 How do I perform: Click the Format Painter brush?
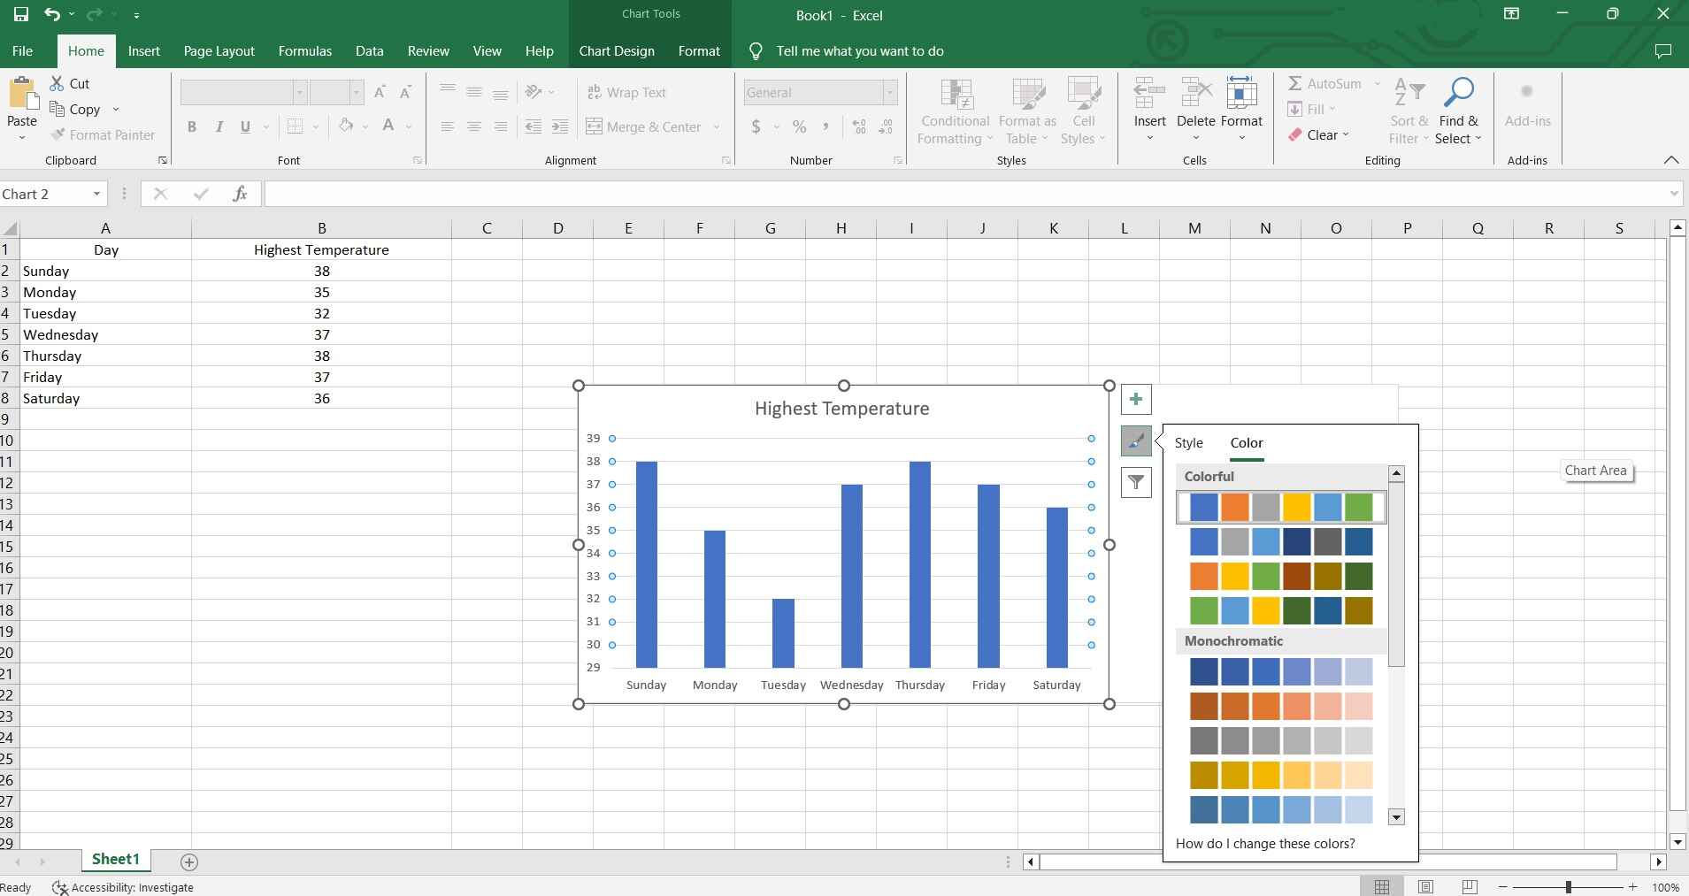pyautogui.click(x=58, y=134)
